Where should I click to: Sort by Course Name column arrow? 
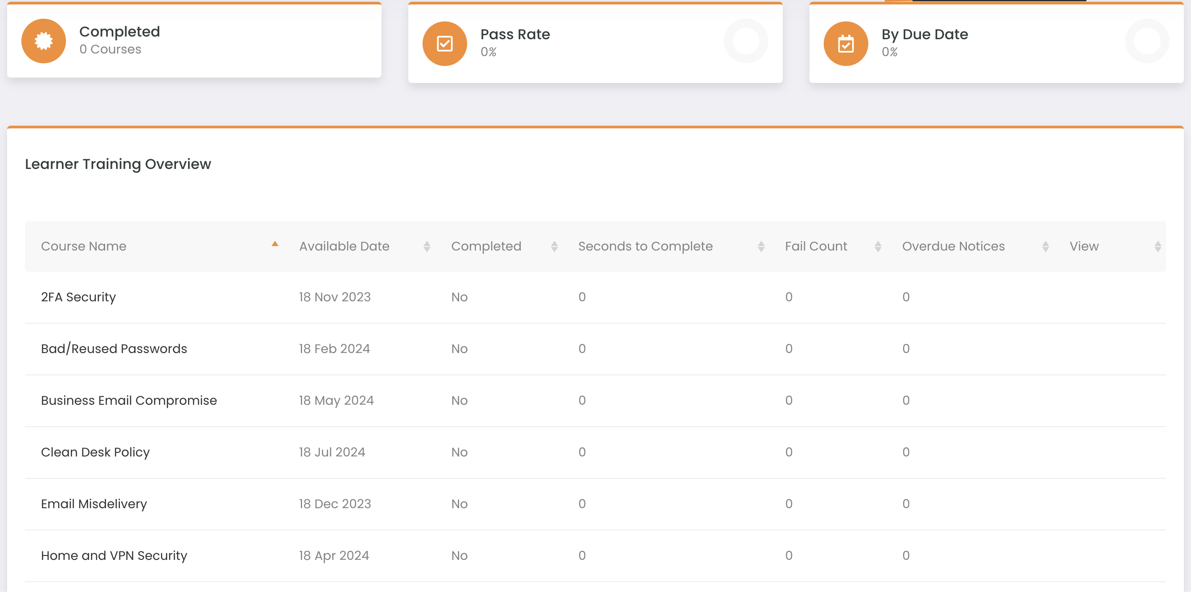click(275, 244)
